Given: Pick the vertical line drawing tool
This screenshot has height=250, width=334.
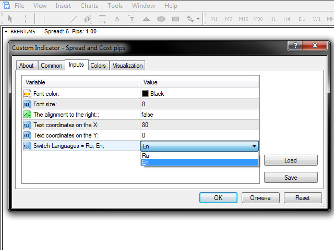Looking at the screenshot, I should [44, 19].
